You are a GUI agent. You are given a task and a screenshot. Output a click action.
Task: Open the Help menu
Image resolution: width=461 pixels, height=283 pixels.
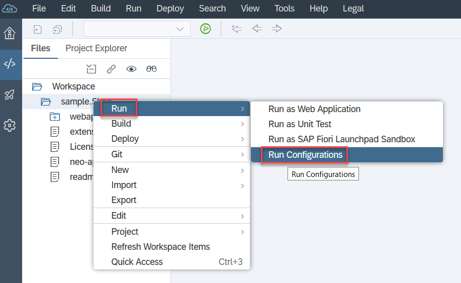coord(318,9)
